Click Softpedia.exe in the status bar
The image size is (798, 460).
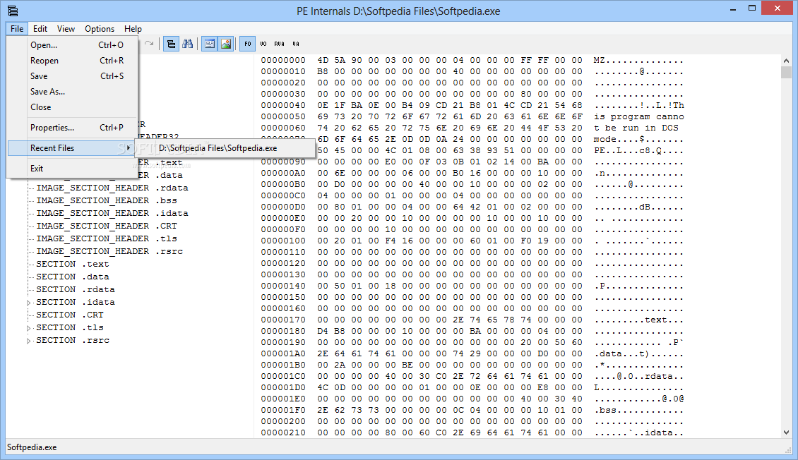click(32, 447)
